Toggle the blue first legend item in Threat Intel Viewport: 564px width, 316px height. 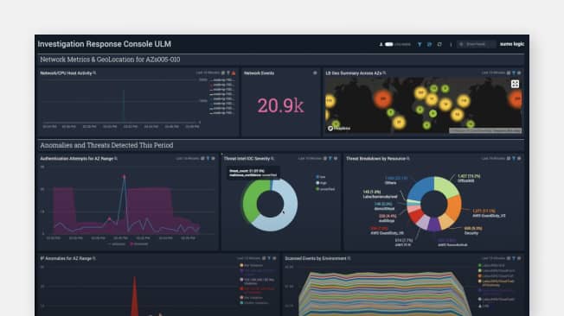point(320,177)
